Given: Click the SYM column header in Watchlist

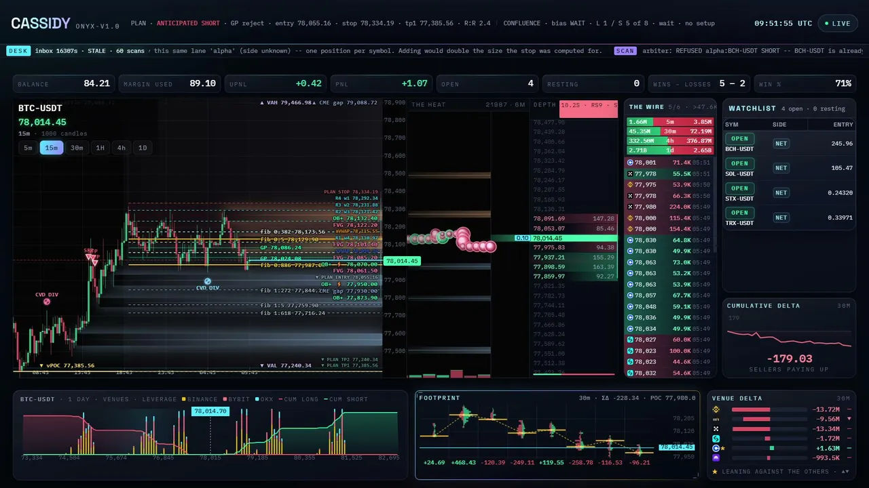Looking at the screenshot, I should coord(732,125).
